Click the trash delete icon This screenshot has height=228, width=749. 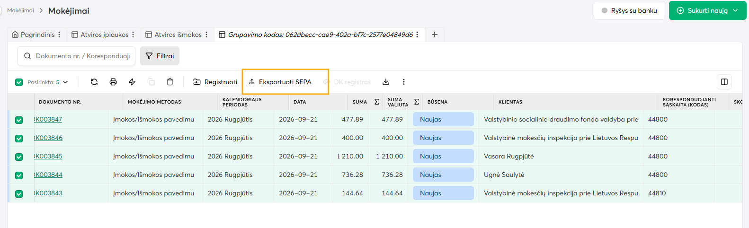(x=170, y=82)
